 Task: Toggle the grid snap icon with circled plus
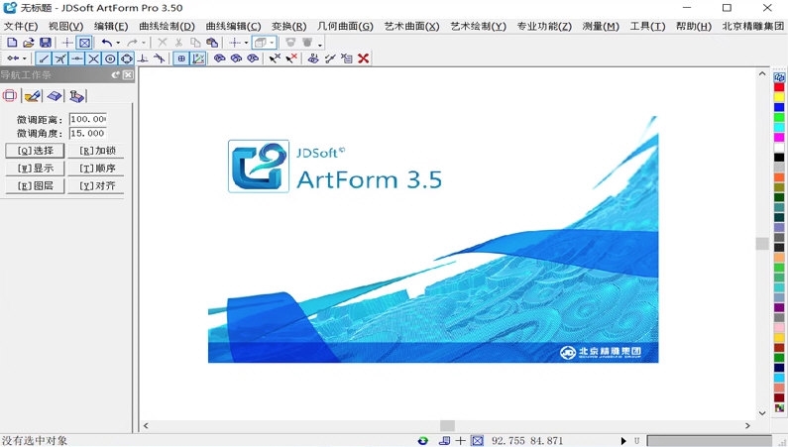[181, 58]
